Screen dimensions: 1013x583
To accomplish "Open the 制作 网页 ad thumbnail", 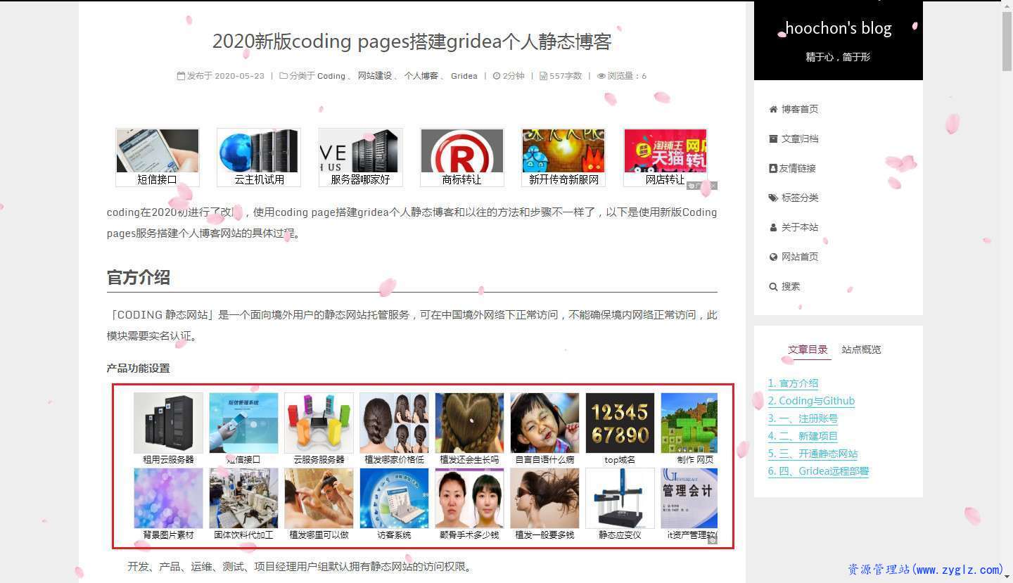I will (689, 428).
